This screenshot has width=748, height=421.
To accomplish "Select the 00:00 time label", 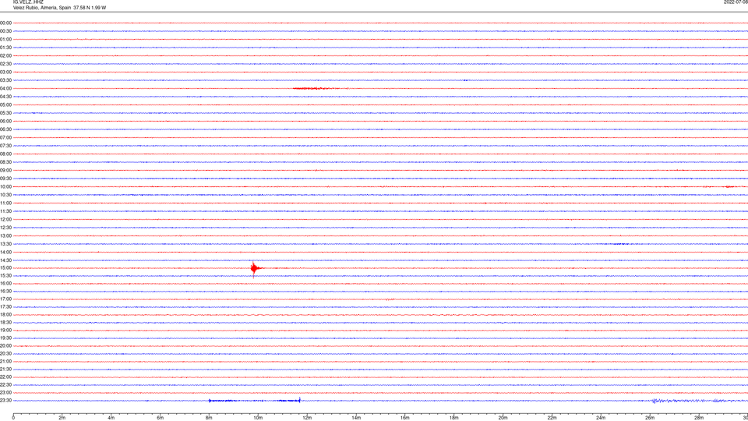I will tap(5, 23).
